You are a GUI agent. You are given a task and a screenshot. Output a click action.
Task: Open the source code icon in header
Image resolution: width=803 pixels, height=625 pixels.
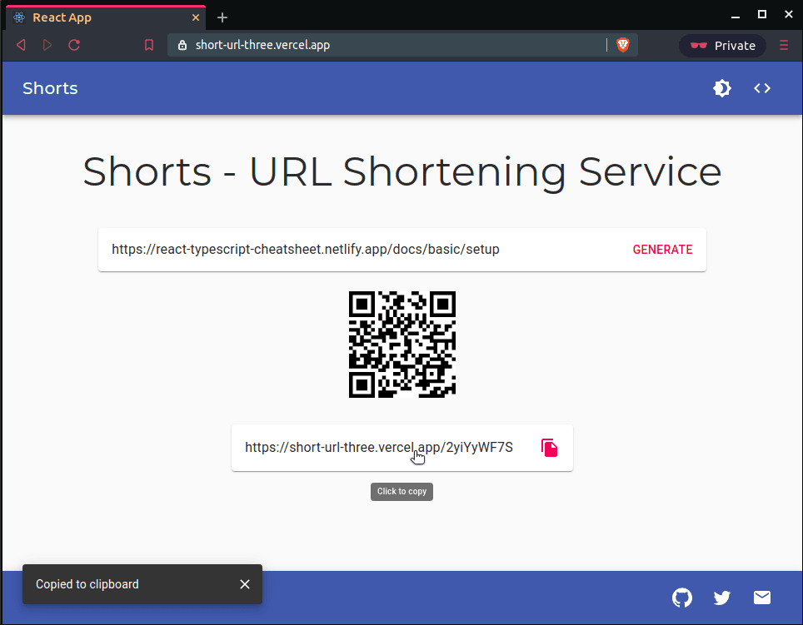point(762,88)
